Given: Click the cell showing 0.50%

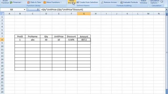Looking at the screenshot, I should click(71, 40).
